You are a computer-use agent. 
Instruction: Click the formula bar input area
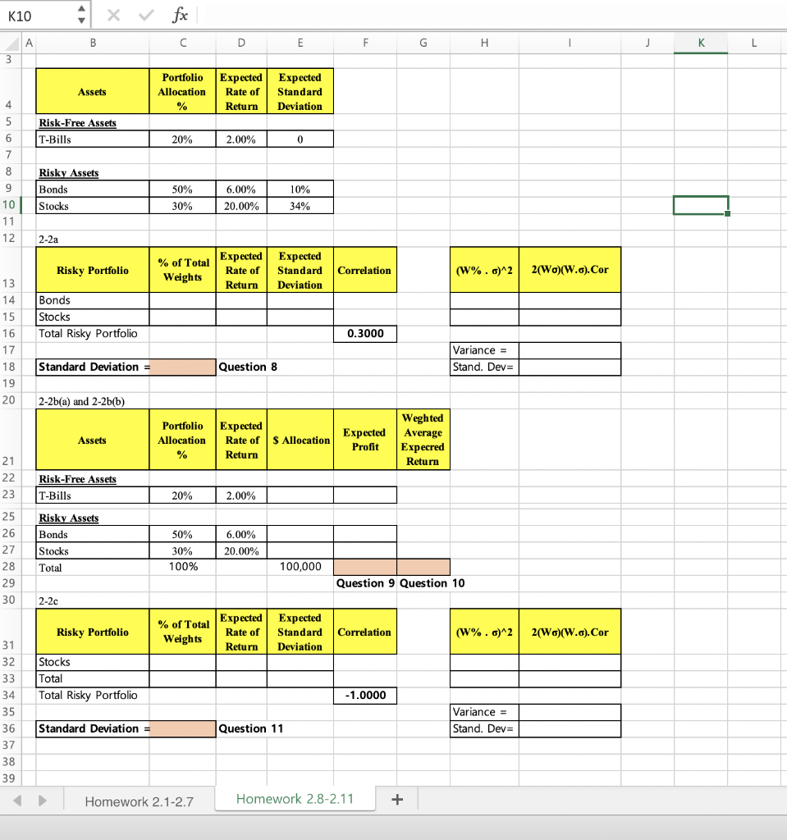(491, 15)
